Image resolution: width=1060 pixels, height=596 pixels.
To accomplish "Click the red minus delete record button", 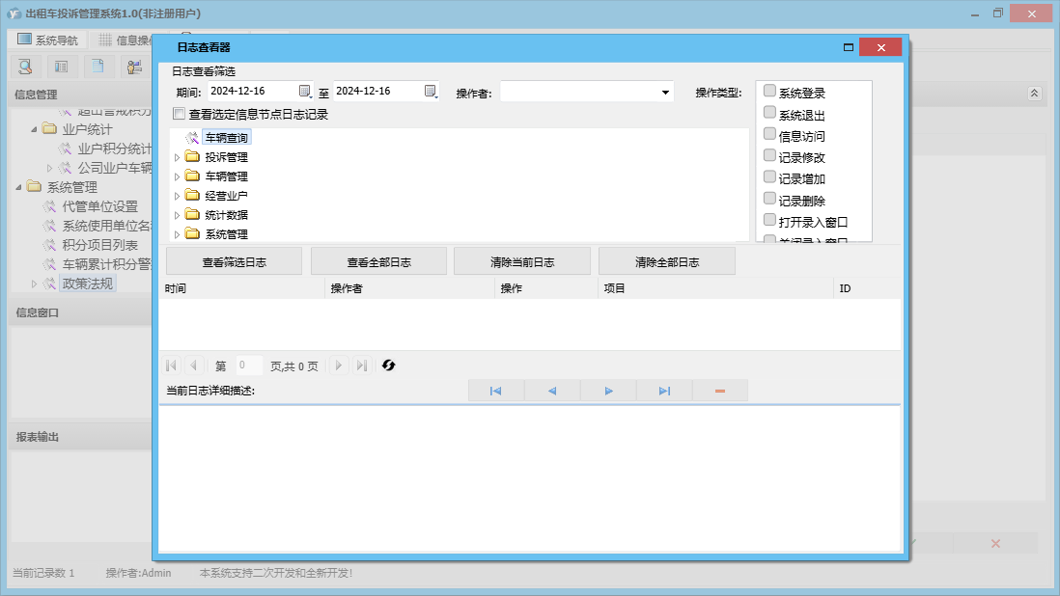I will tap(720, 391).
